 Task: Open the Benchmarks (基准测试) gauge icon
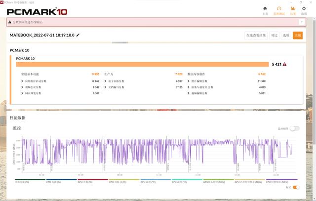coord(279,8)
